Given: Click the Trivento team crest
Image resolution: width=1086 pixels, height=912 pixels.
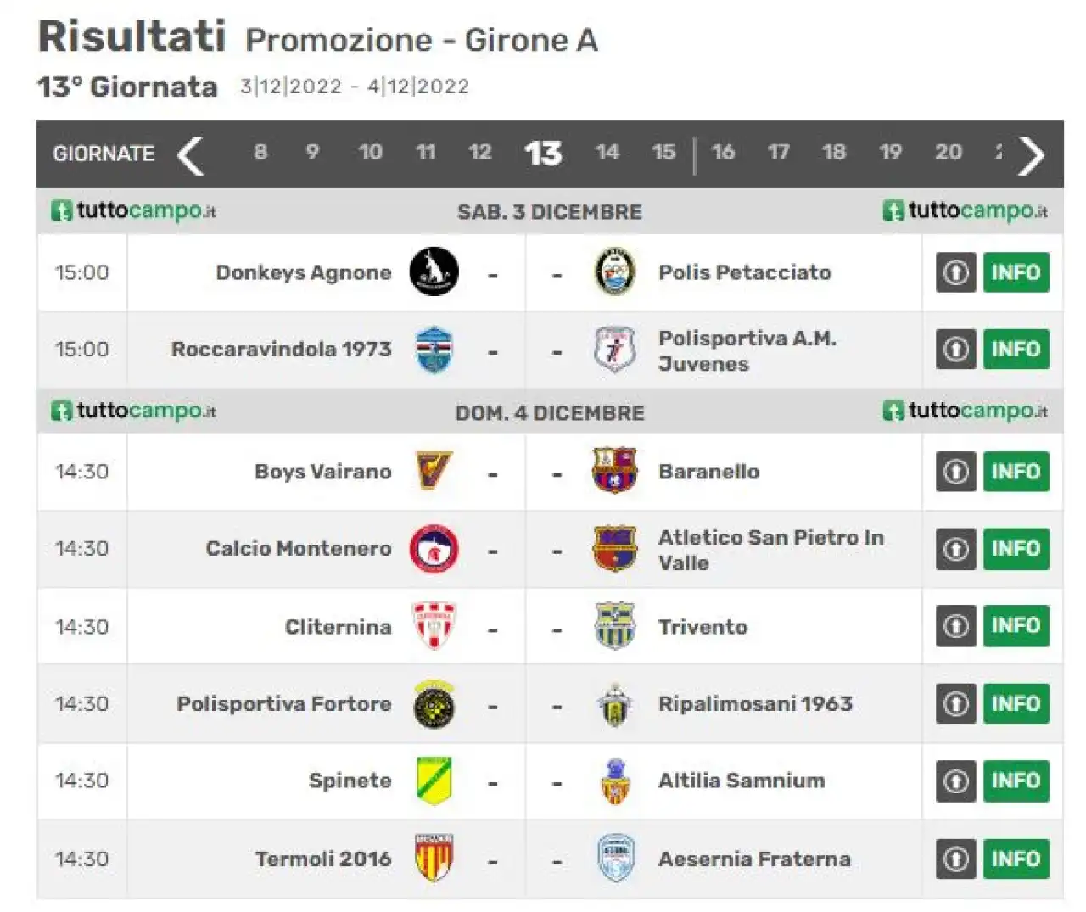Looking at the screenshot, I should click(615, 626).
